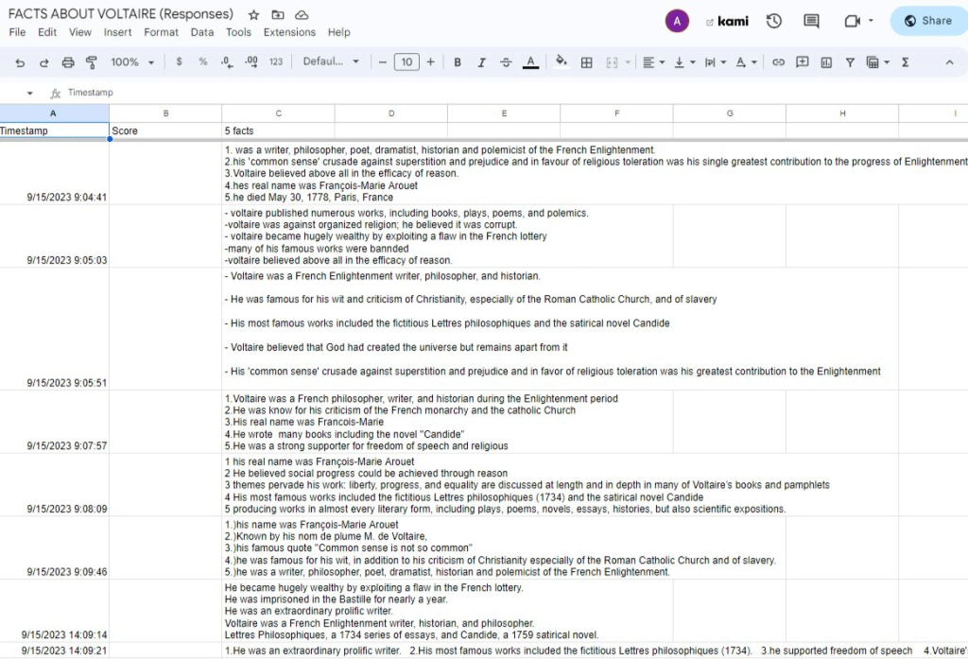This screenshot has width=968, height=659.
Task: Click the Share button
Action: click(928, 21)
